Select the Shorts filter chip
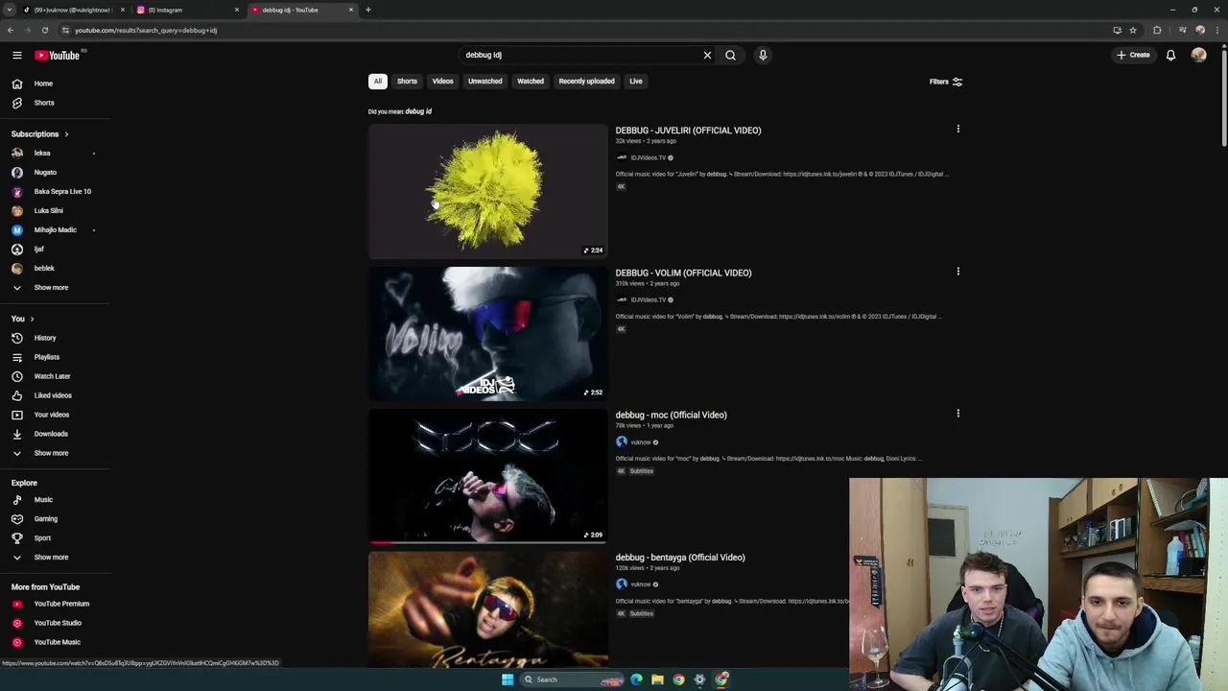The image size is (1228, 691). pos(407,82)
